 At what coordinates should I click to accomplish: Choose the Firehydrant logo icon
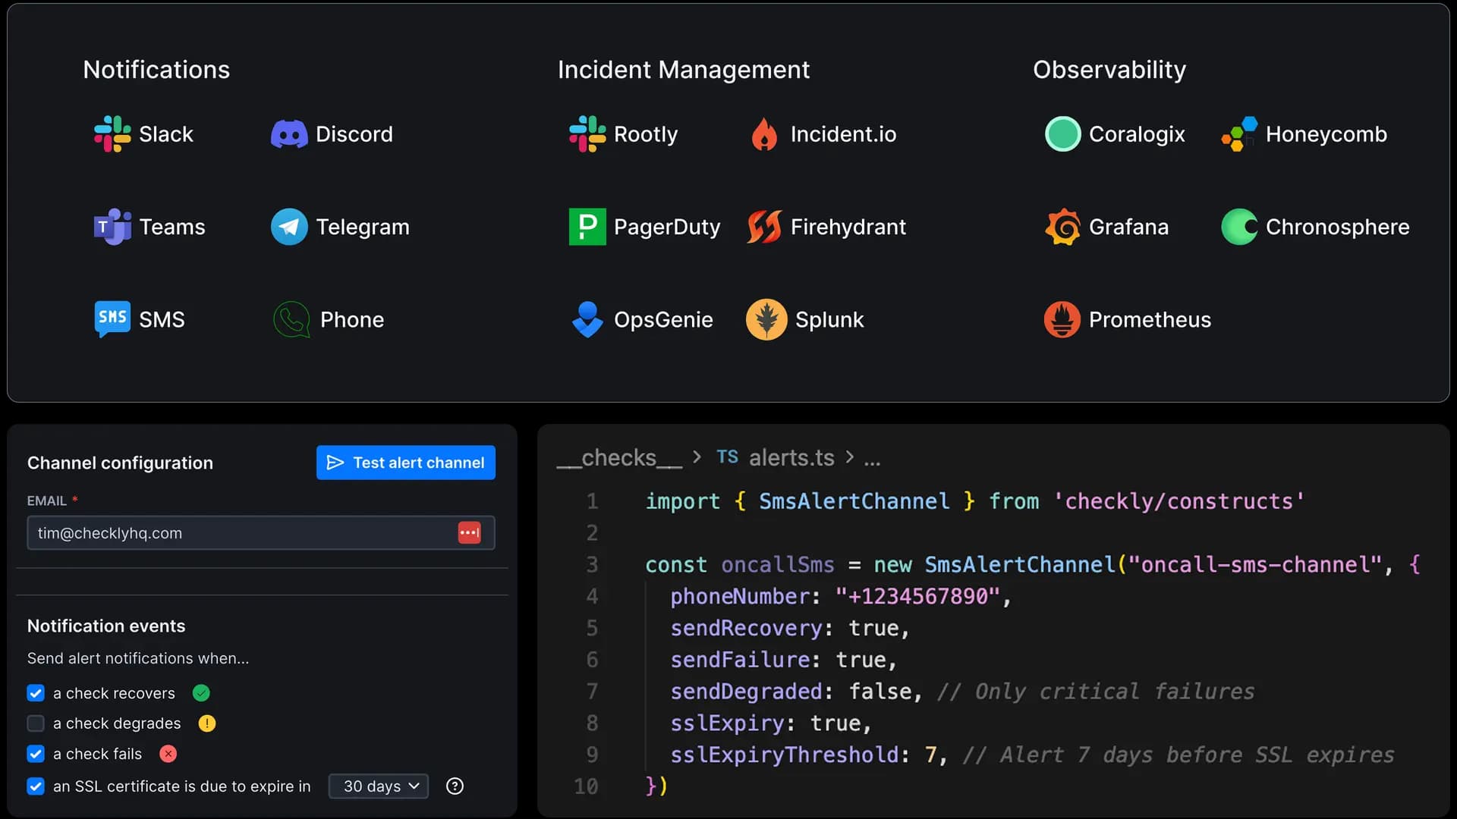tap(764, 227)
